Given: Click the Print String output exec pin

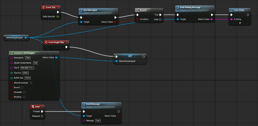Looking at the screenshot, I should 248,15.
